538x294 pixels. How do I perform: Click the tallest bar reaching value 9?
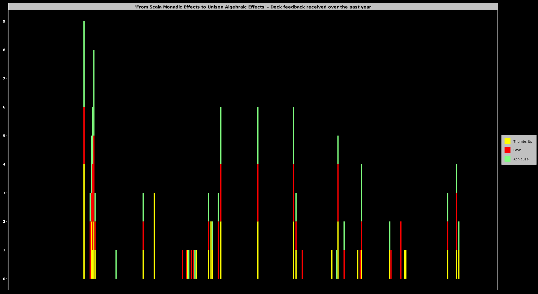point(84,150)
